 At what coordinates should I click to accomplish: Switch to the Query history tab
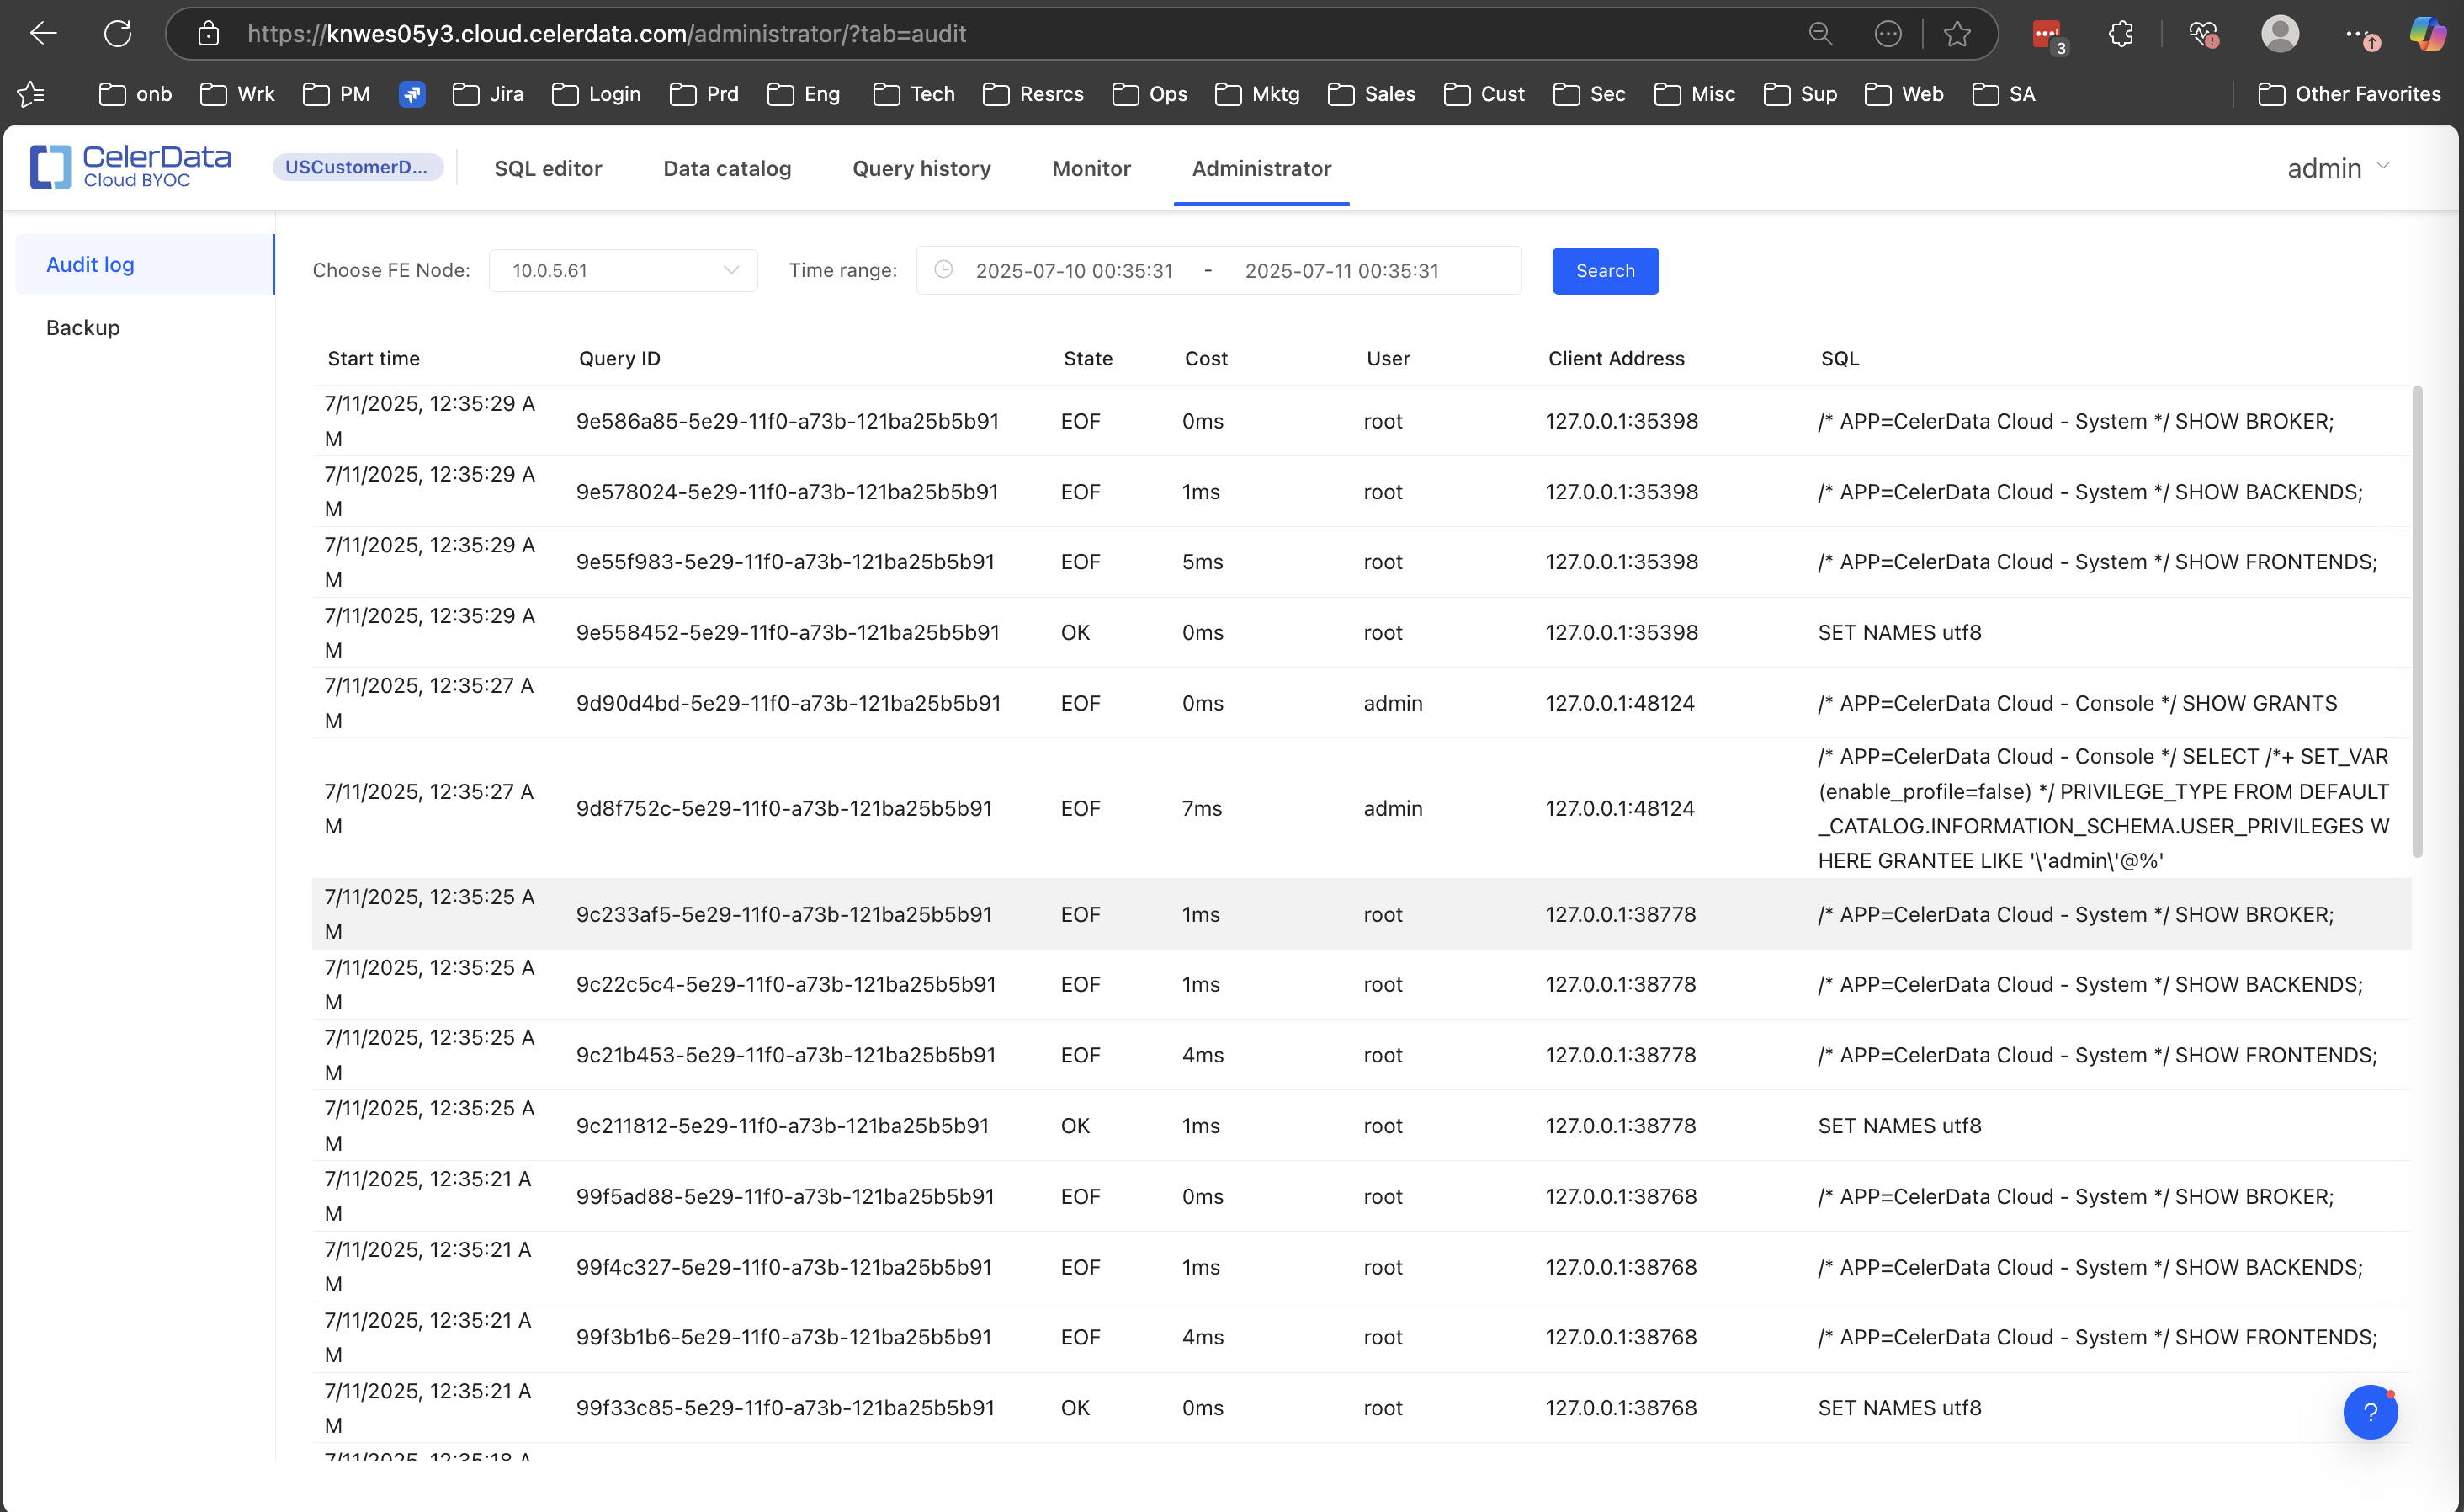point(921,168)
